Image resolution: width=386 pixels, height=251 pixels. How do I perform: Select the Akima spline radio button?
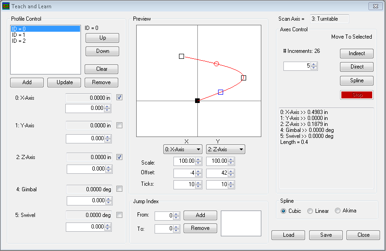(338, 211)
